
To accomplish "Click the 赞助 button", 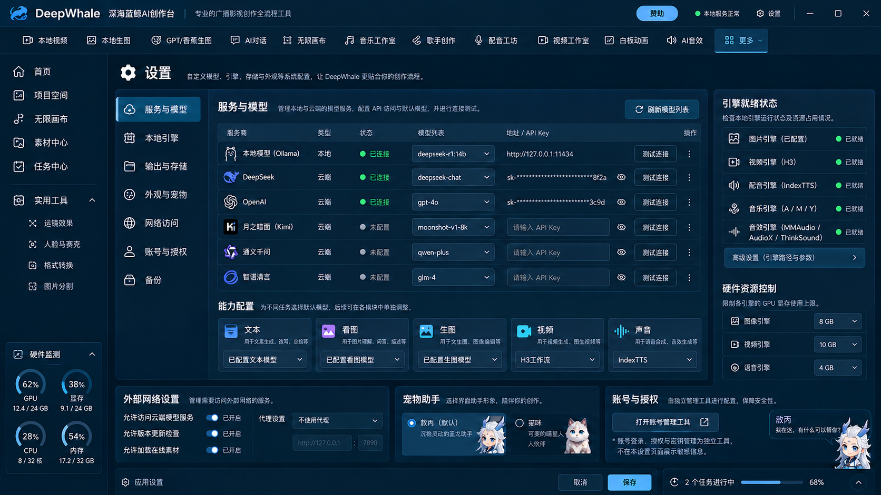I will [x=657, y=14].
